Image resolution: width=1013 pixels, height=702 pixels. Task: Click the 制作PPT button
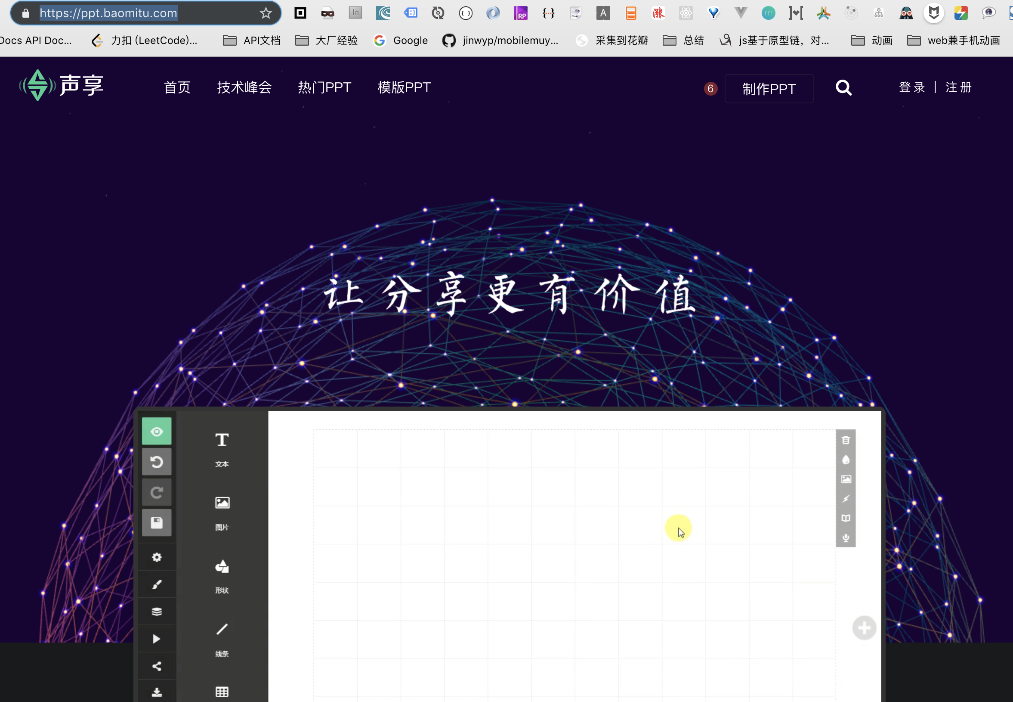(769, 89)
